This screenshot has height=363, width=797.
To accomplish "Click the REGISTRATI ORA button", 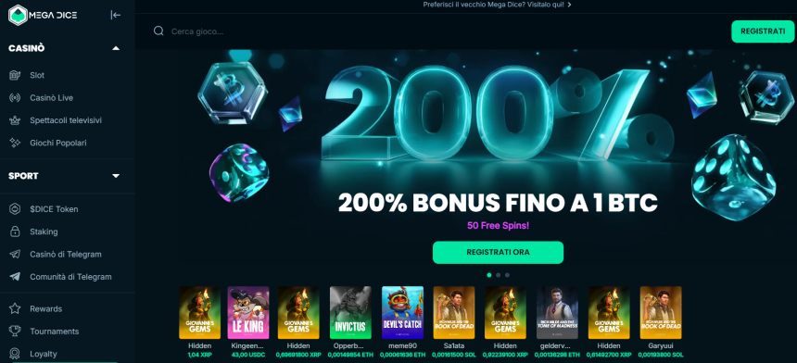I will click(499, 252).
